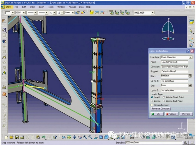Click the Open folder icon in bottom toolbar

click(12, 137)
